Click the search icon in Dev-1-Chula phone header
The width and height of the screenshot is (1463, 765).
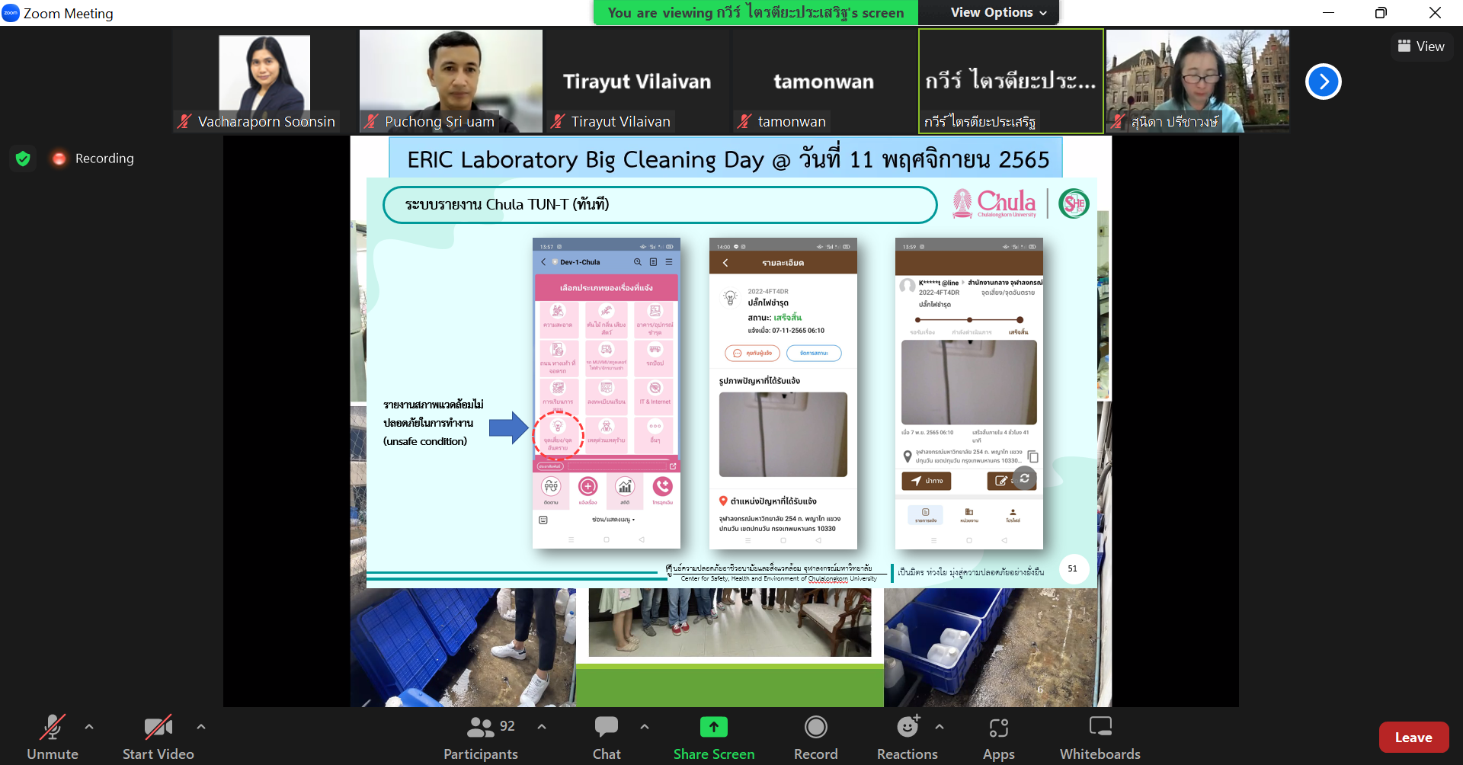coord(638,262)
